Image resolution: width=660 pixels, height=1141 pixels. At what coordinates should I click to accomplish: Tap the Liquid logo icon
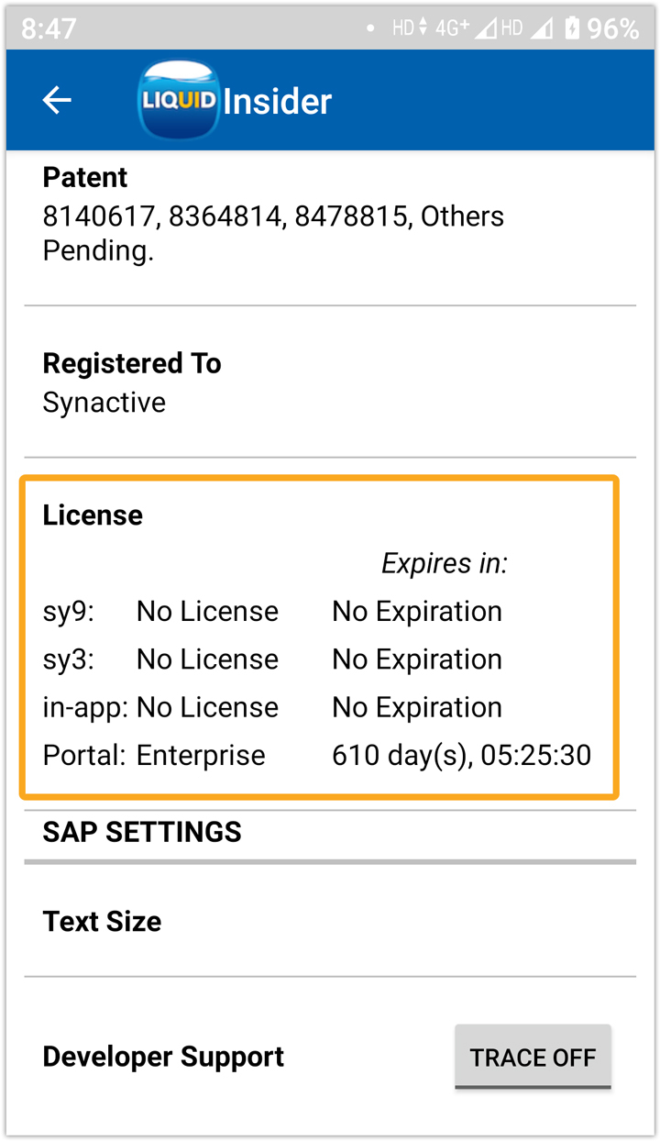(178, 100)
